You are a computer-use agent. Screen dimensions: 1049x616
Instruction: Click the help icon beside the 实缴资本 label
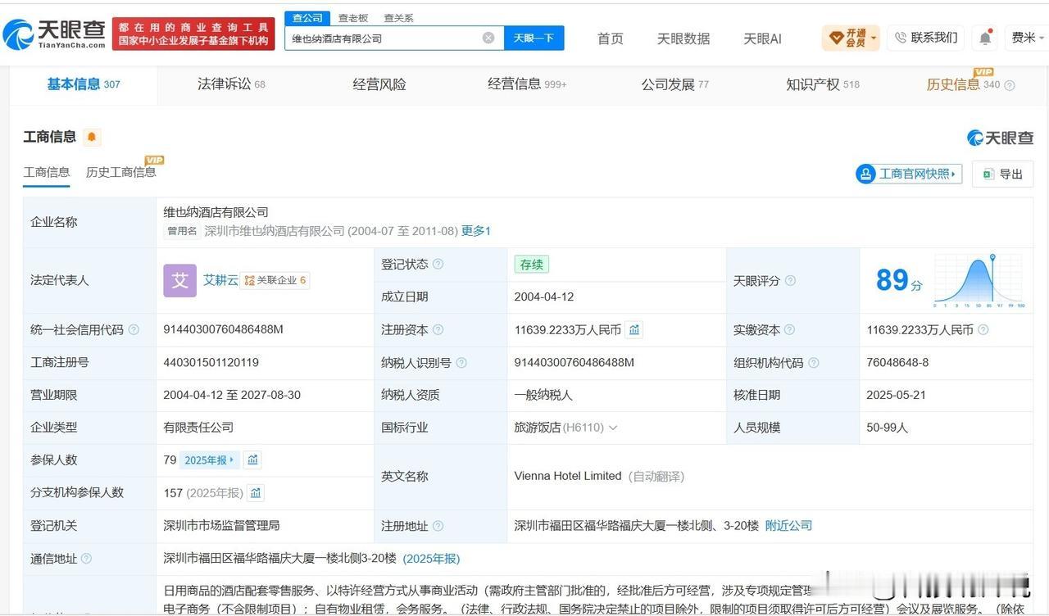(x=789, y=329)
